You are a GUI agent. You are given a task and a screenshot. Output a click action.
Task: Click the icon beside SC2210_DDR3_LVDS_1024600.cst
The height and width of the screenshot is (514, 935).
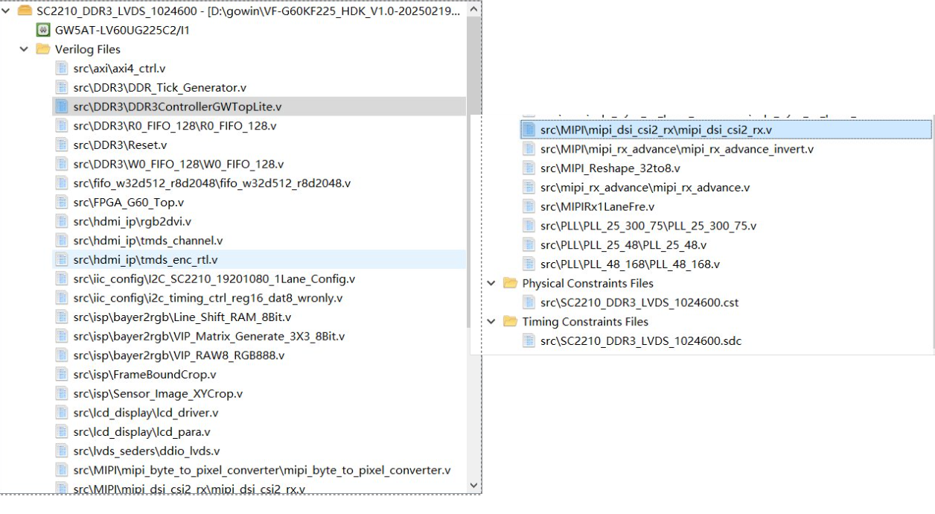(529, 302)
